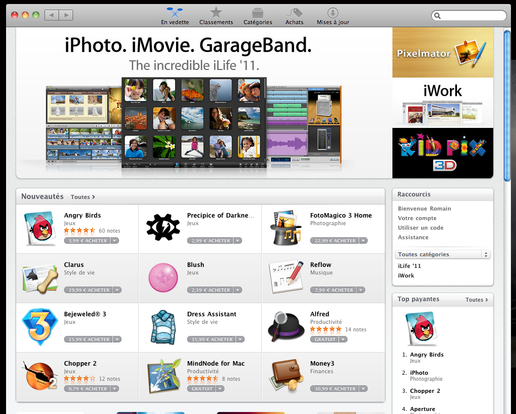The width and height of the screenshot is (516, 414).
Task: Expand the Toutes catégories dropdown
Action: [x=443, y=254]
